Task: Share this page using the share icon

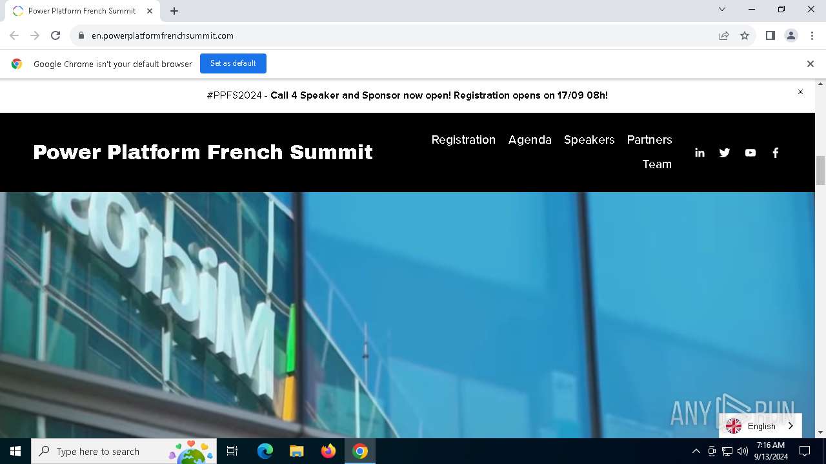Action: [724, 35]
